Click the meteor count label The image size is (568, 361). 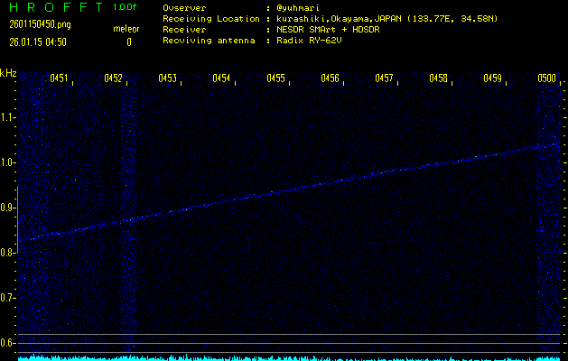(x=126, y=29)
